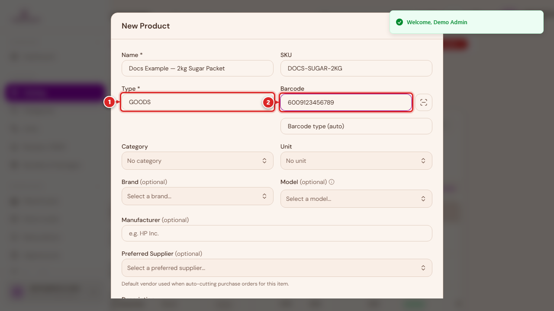
Task: Click the 'New Product' dialog title
Action: pyautogui.click(x=145, y=26)
